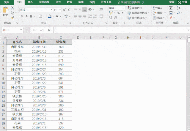Image resolution: width=190 pixels, height=131 pixels.
Task: Apply the font color A swatch
Action: coord(57,16)
